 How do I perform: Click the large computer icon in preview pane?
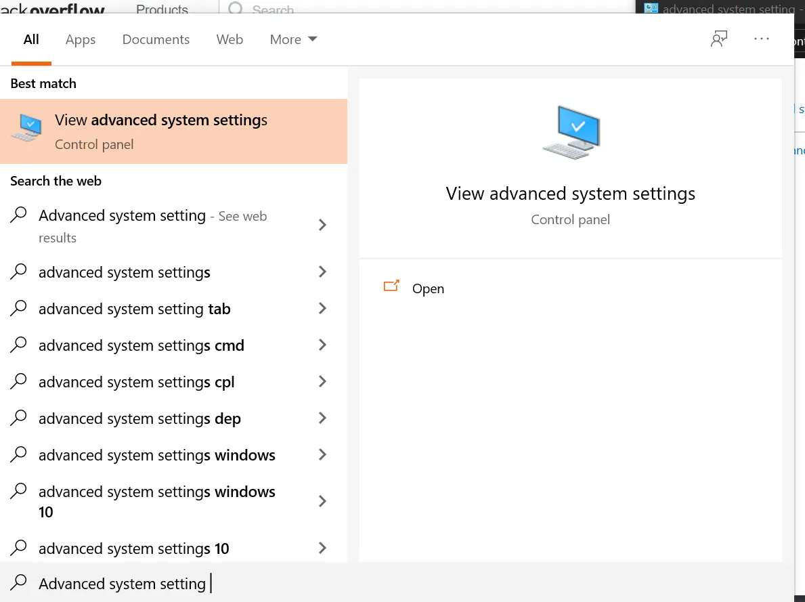[571, 132]
